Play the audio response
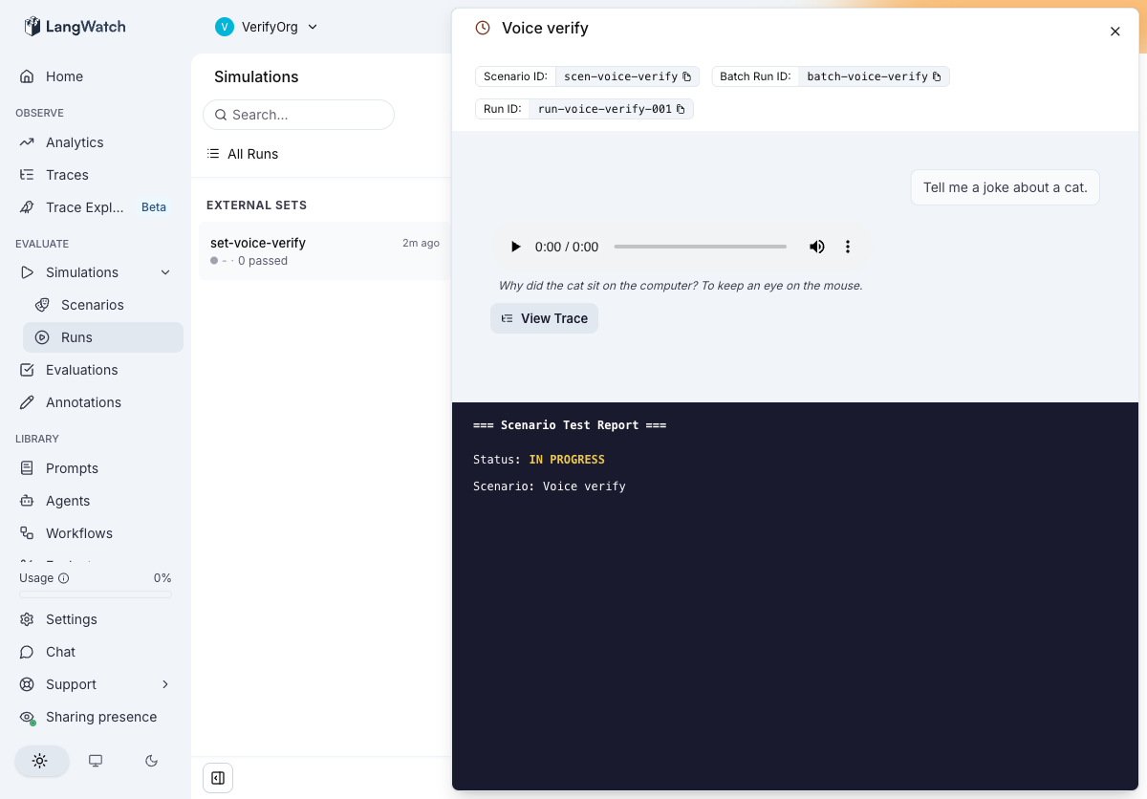1147x799 pixels. click(515, 247)
